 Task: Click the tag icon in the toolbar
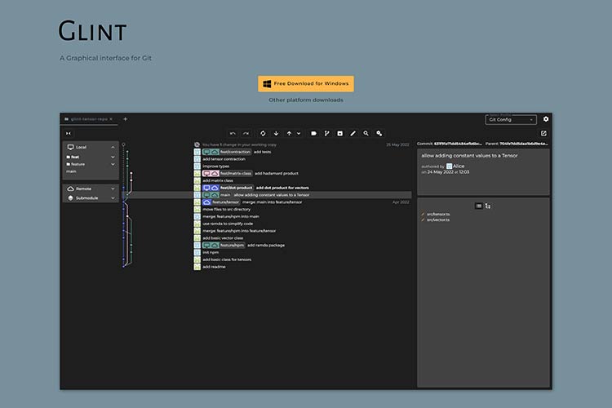[314, 133]
